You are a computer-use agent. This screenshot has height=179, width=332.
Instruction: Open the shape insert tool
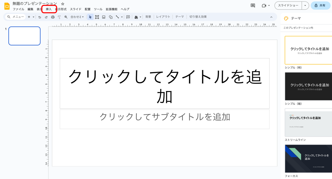111,17
